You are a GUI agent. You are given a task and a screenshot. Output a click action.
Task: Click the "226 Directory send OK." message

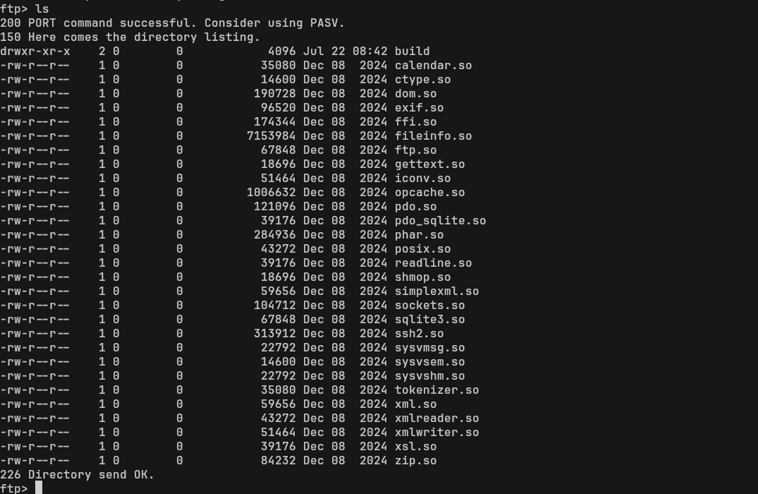click(x=77, y=474)
